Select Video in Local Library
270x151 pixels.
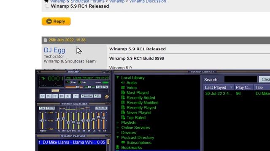pyautogui.click(x=132, y=88)
